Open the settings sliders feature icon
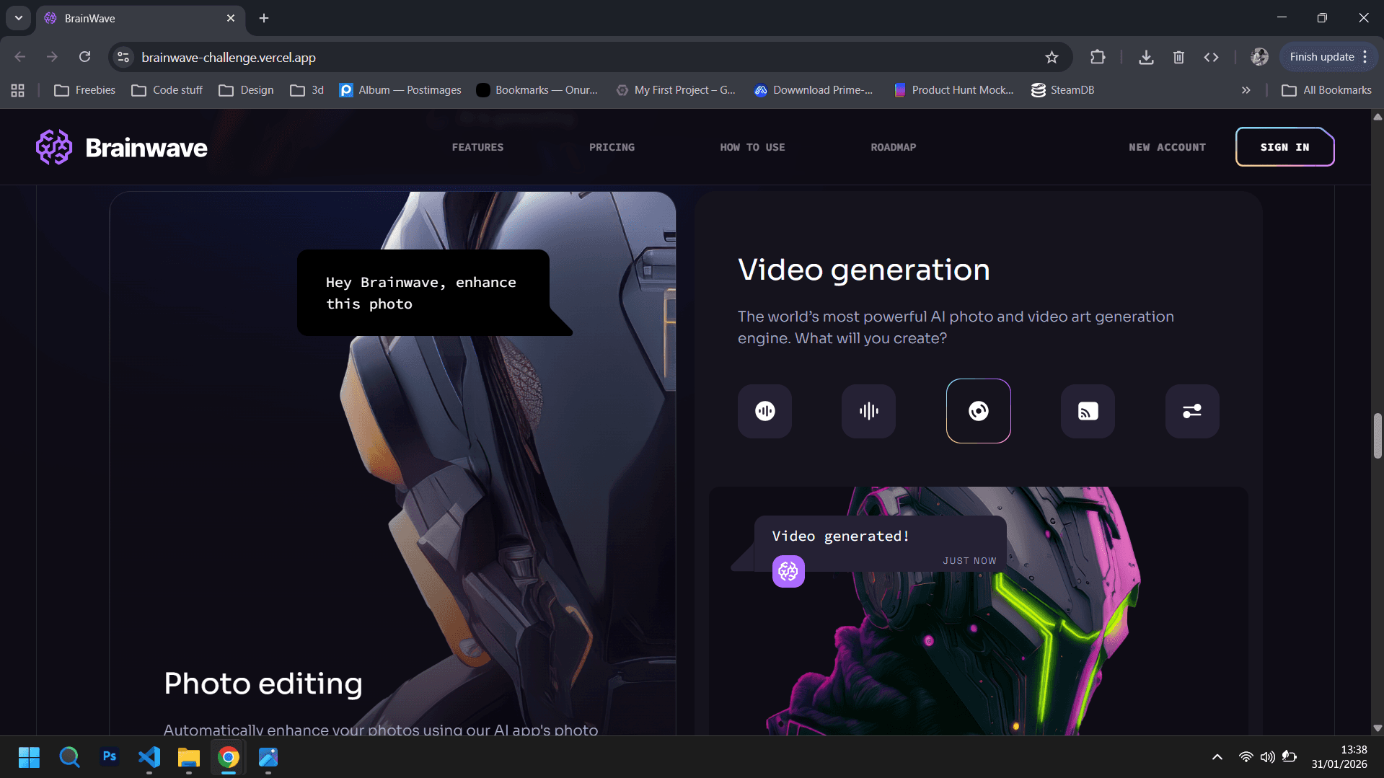Viewport: 1384px width, 778px height. [x=1191, y=411]
